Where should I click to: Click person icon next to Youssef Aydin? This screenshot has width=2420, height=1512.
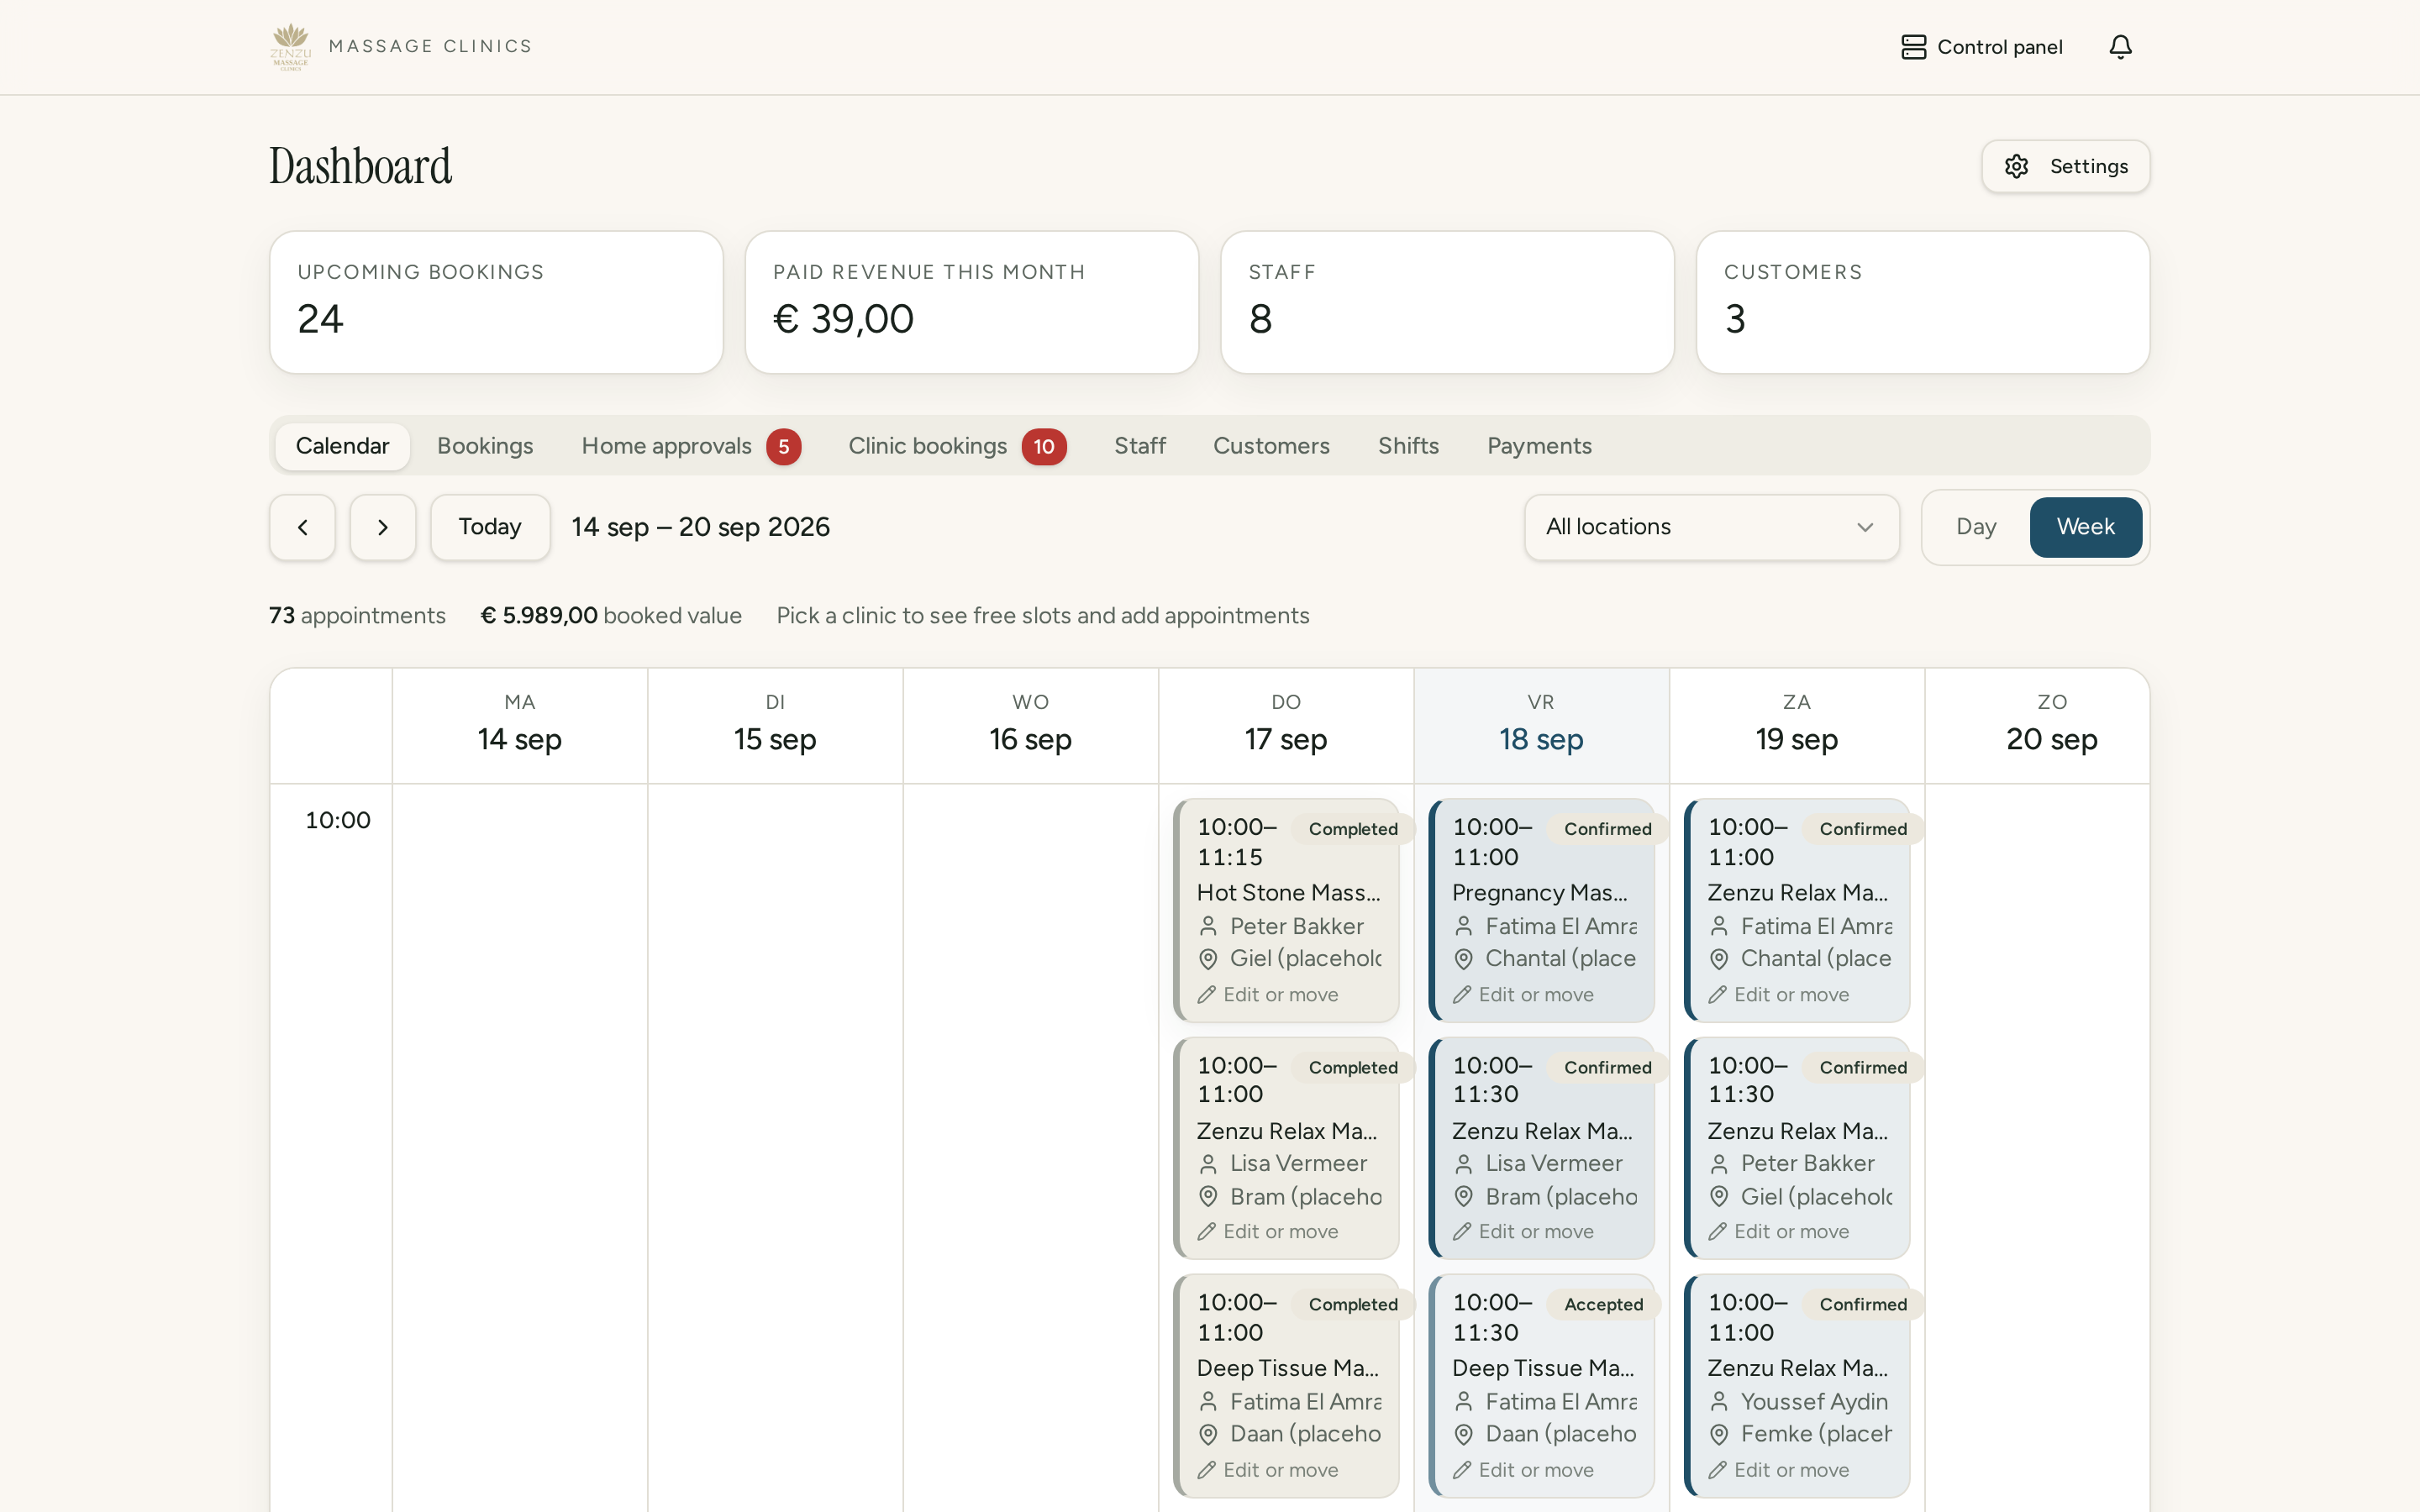(x=1719, y=1402)
